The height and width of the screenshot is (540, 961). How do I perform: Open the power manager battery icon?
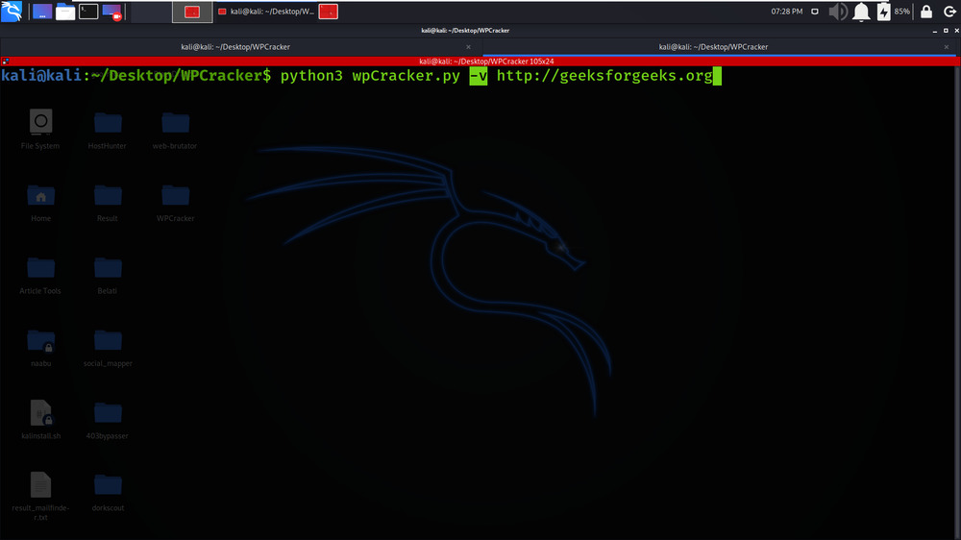point(883,12)
